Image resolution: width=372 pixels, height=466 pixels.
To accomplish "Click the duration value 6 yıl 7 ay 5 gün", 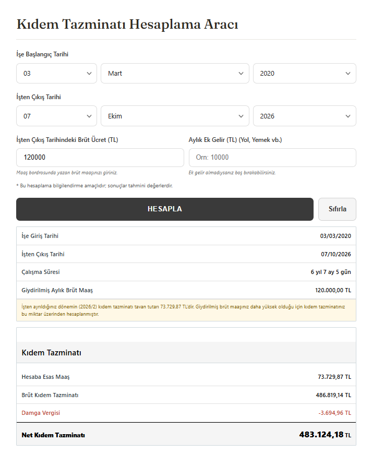I will click(x=331, y=272).
